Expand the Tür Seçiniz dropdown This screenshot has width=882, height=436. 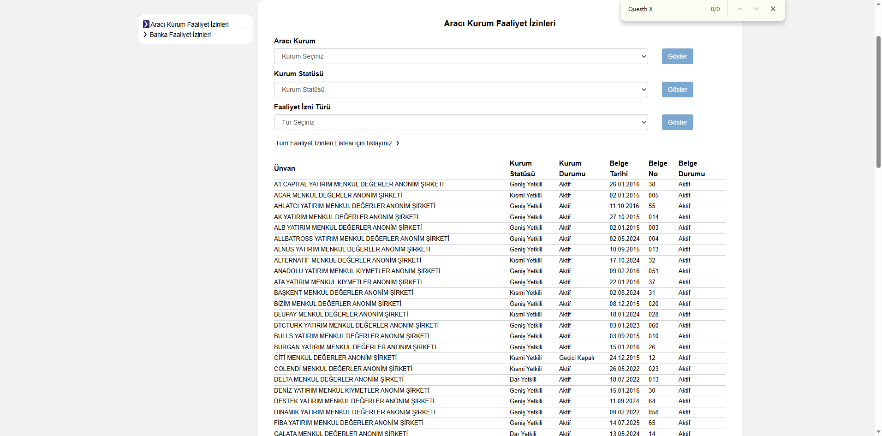point(460,122)
